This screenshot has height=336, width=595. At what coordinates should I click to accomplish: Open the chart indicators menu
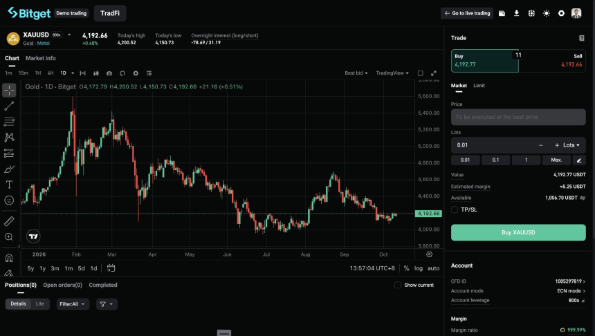pyautogui.click(x=122, y=73)
